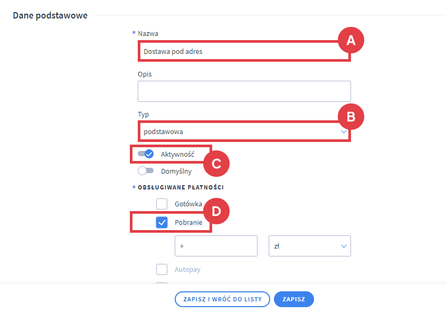
Task: Click the blue Zapisz button
Action: [x=293, y=299]
